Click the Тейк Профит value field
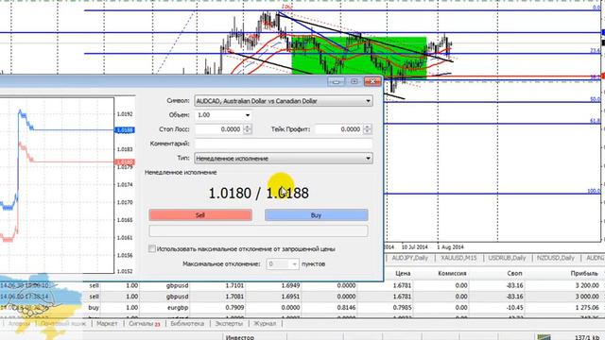605x340 pixels. [338, 129]
